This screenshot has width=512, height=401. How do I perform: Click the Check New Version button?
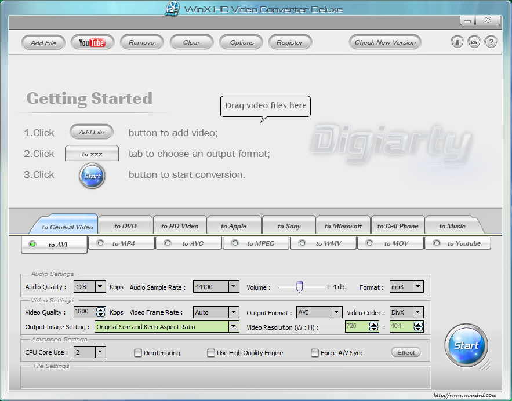(x=386, y=42)
